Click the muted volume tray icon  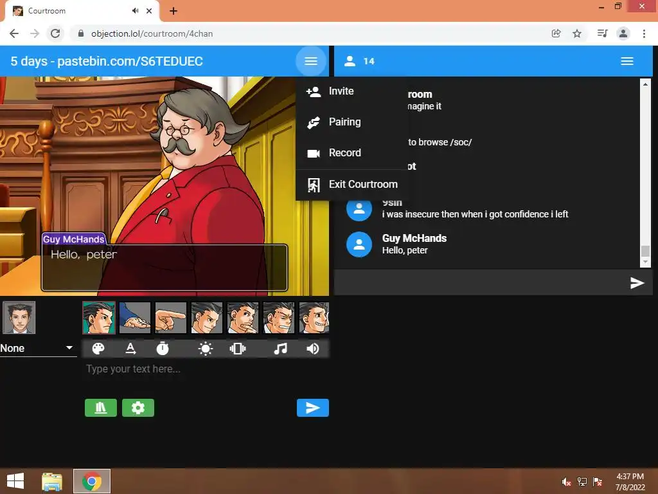coord(566,482)
